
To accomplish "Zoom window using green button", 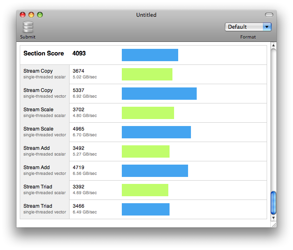I will 40,15.
